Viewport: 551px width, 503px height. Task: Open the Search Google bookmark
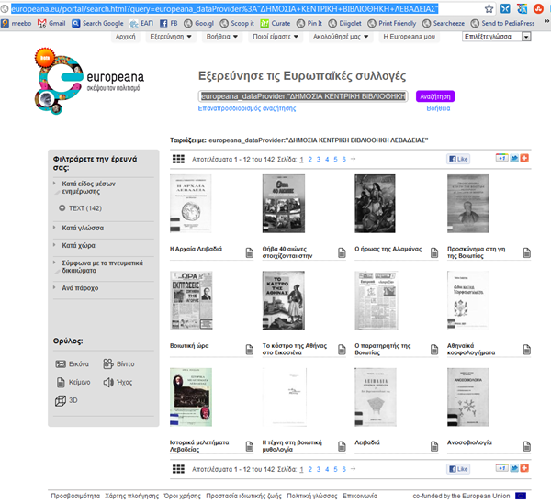[x=97, y=23]
